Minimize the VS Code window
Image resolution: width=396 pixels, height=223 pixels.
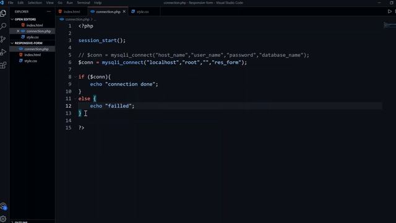click(x=379, y=2)
